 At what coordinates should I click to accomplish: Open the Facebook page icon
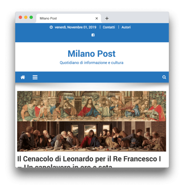[x=93, y=35]
